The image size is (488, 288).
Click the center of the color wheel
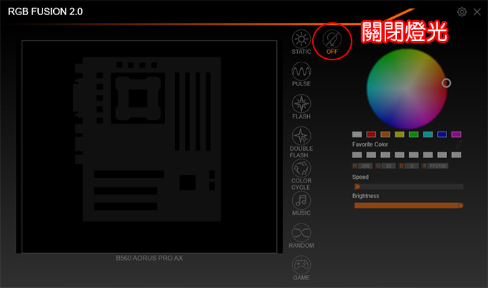406,89
